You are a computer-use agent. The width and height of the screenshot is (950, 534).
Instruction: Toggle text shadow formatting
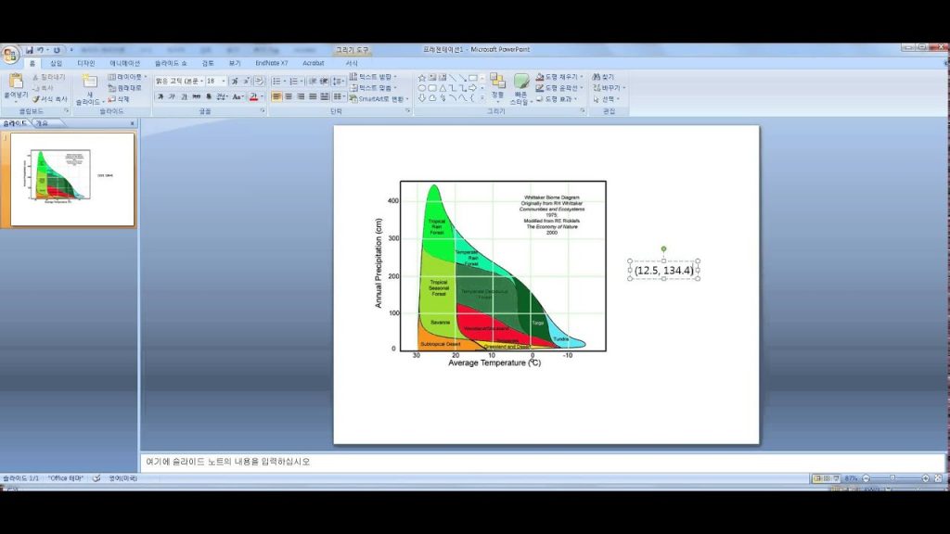coord(210,96)
